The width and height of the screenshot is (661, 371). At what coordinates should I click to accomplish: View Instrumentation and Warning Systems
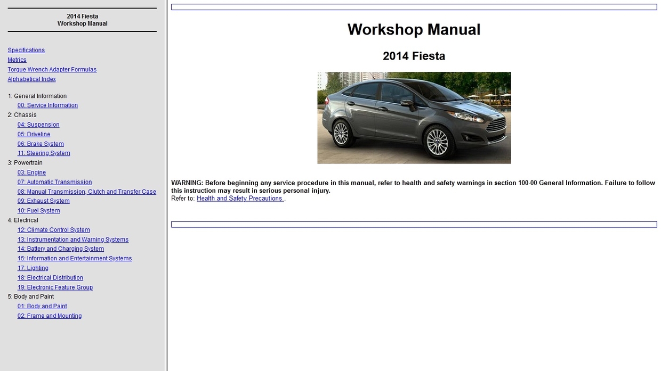pyautogui.click(x=73, y=239)
